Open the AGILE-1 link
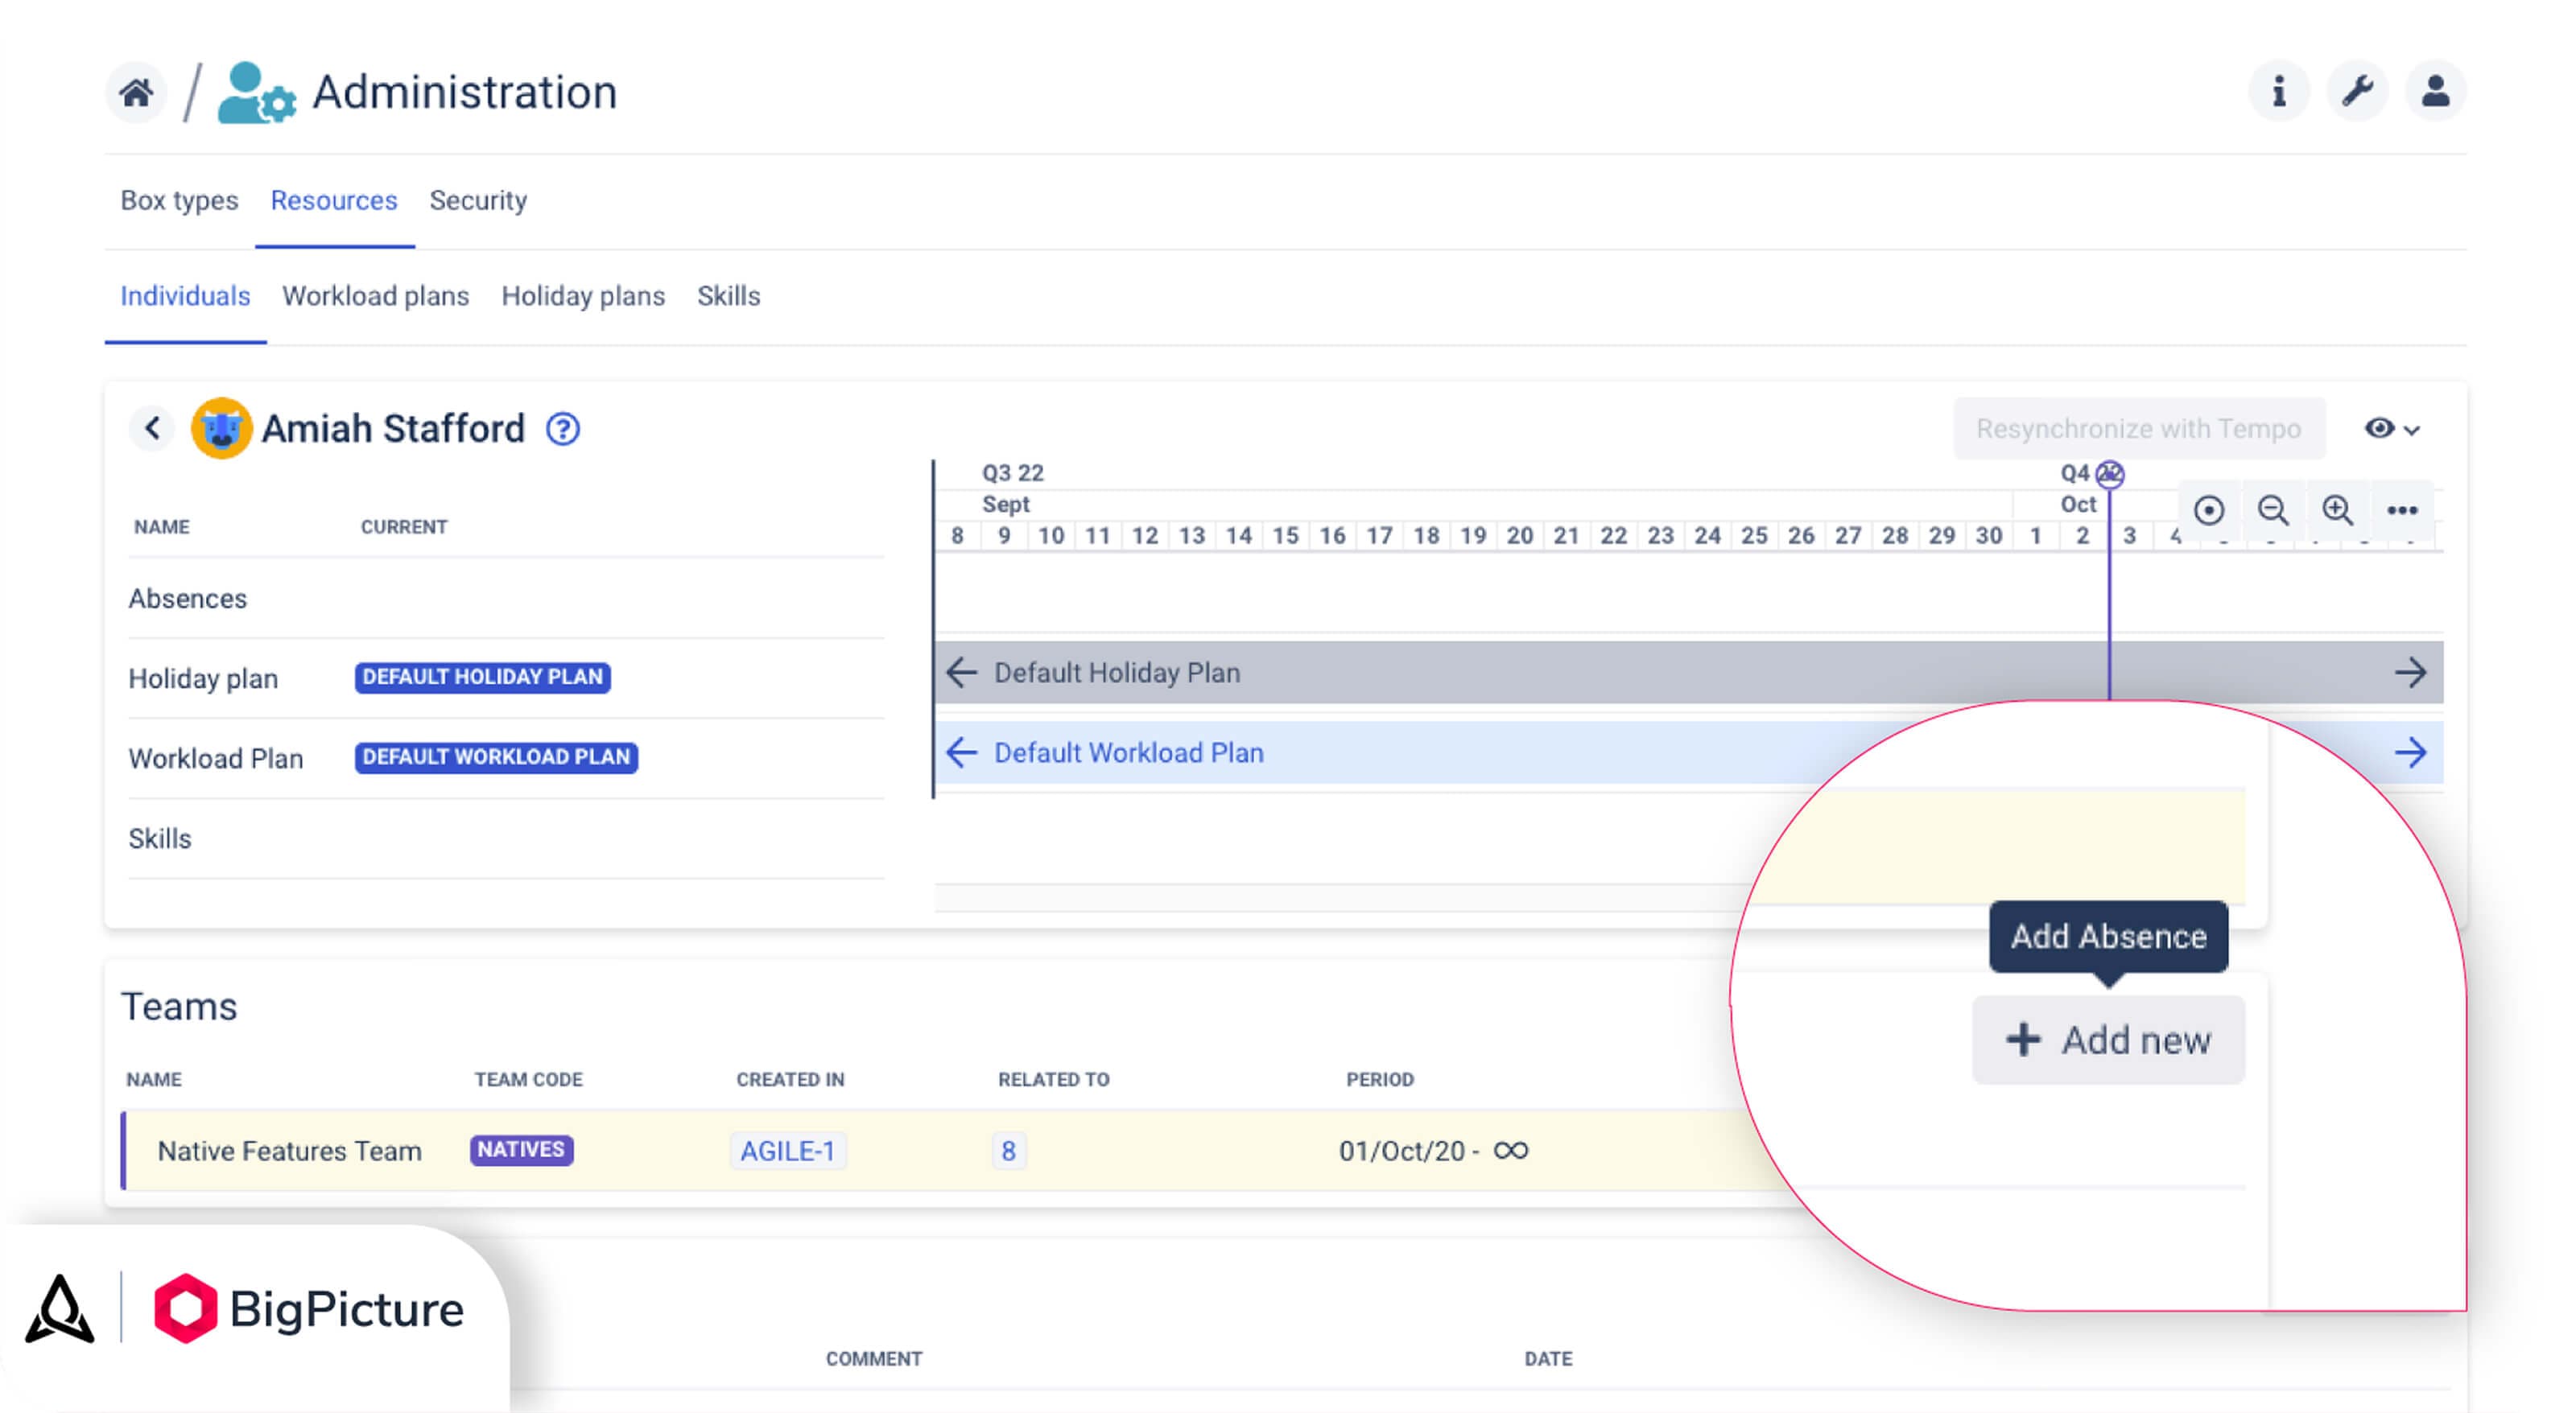Screen dimensions: 2576x1413 click(x=787, y=1151)
